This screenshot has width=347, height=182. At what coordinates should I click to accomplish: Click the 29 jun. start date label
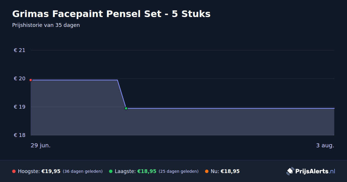[41, 146]
